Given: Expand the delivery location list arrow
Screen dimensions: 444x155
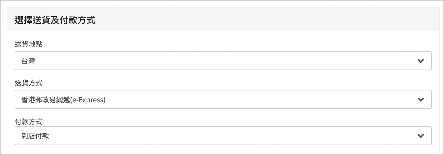Looking at the screenshot, I should [421, 61].
